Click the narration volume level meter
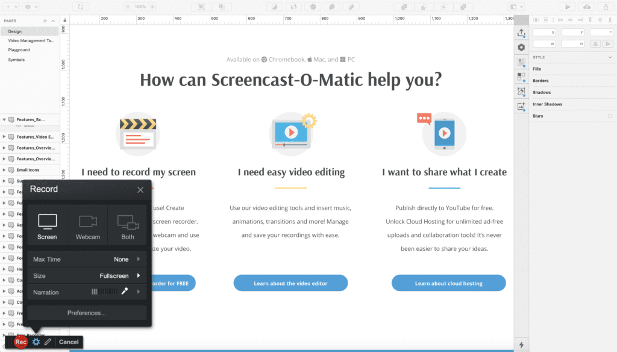This screenshot has width=617, height=352. (105, 292)
